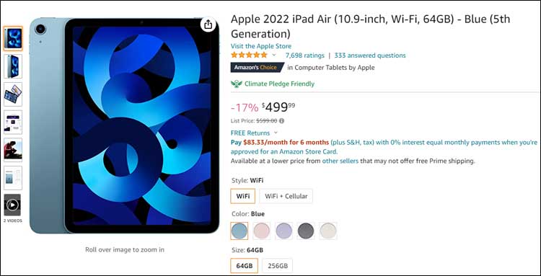Click the Climate Pledge Friendly badge icon
This screenshot has height=276, width=541.
pyautogui.click(x=237, y=84)
